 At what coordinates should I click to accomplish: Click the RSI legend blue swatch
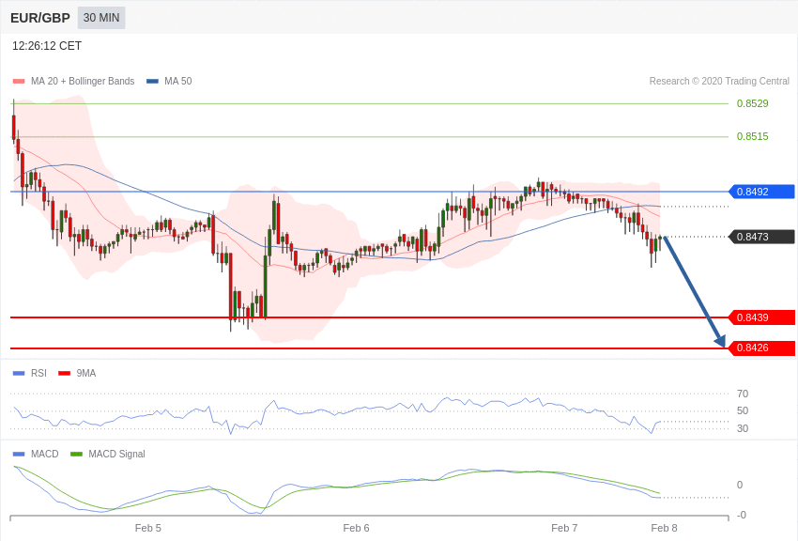[x=19, y=374]
